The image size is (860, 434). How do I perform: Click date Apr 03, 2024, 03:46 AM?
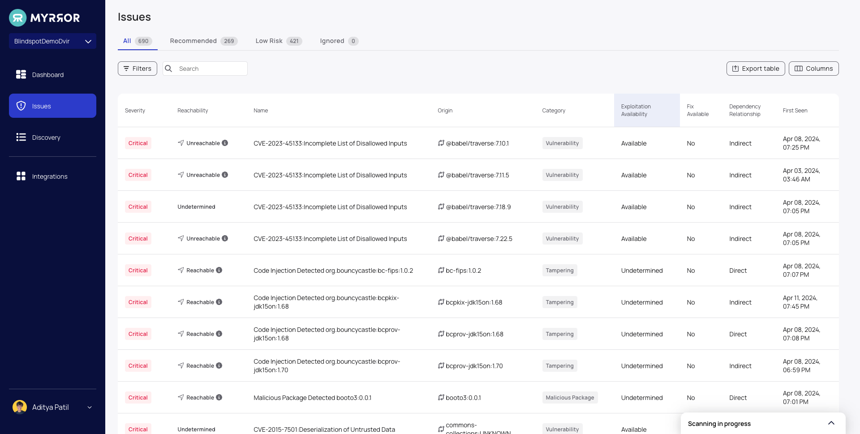point(801,175)
